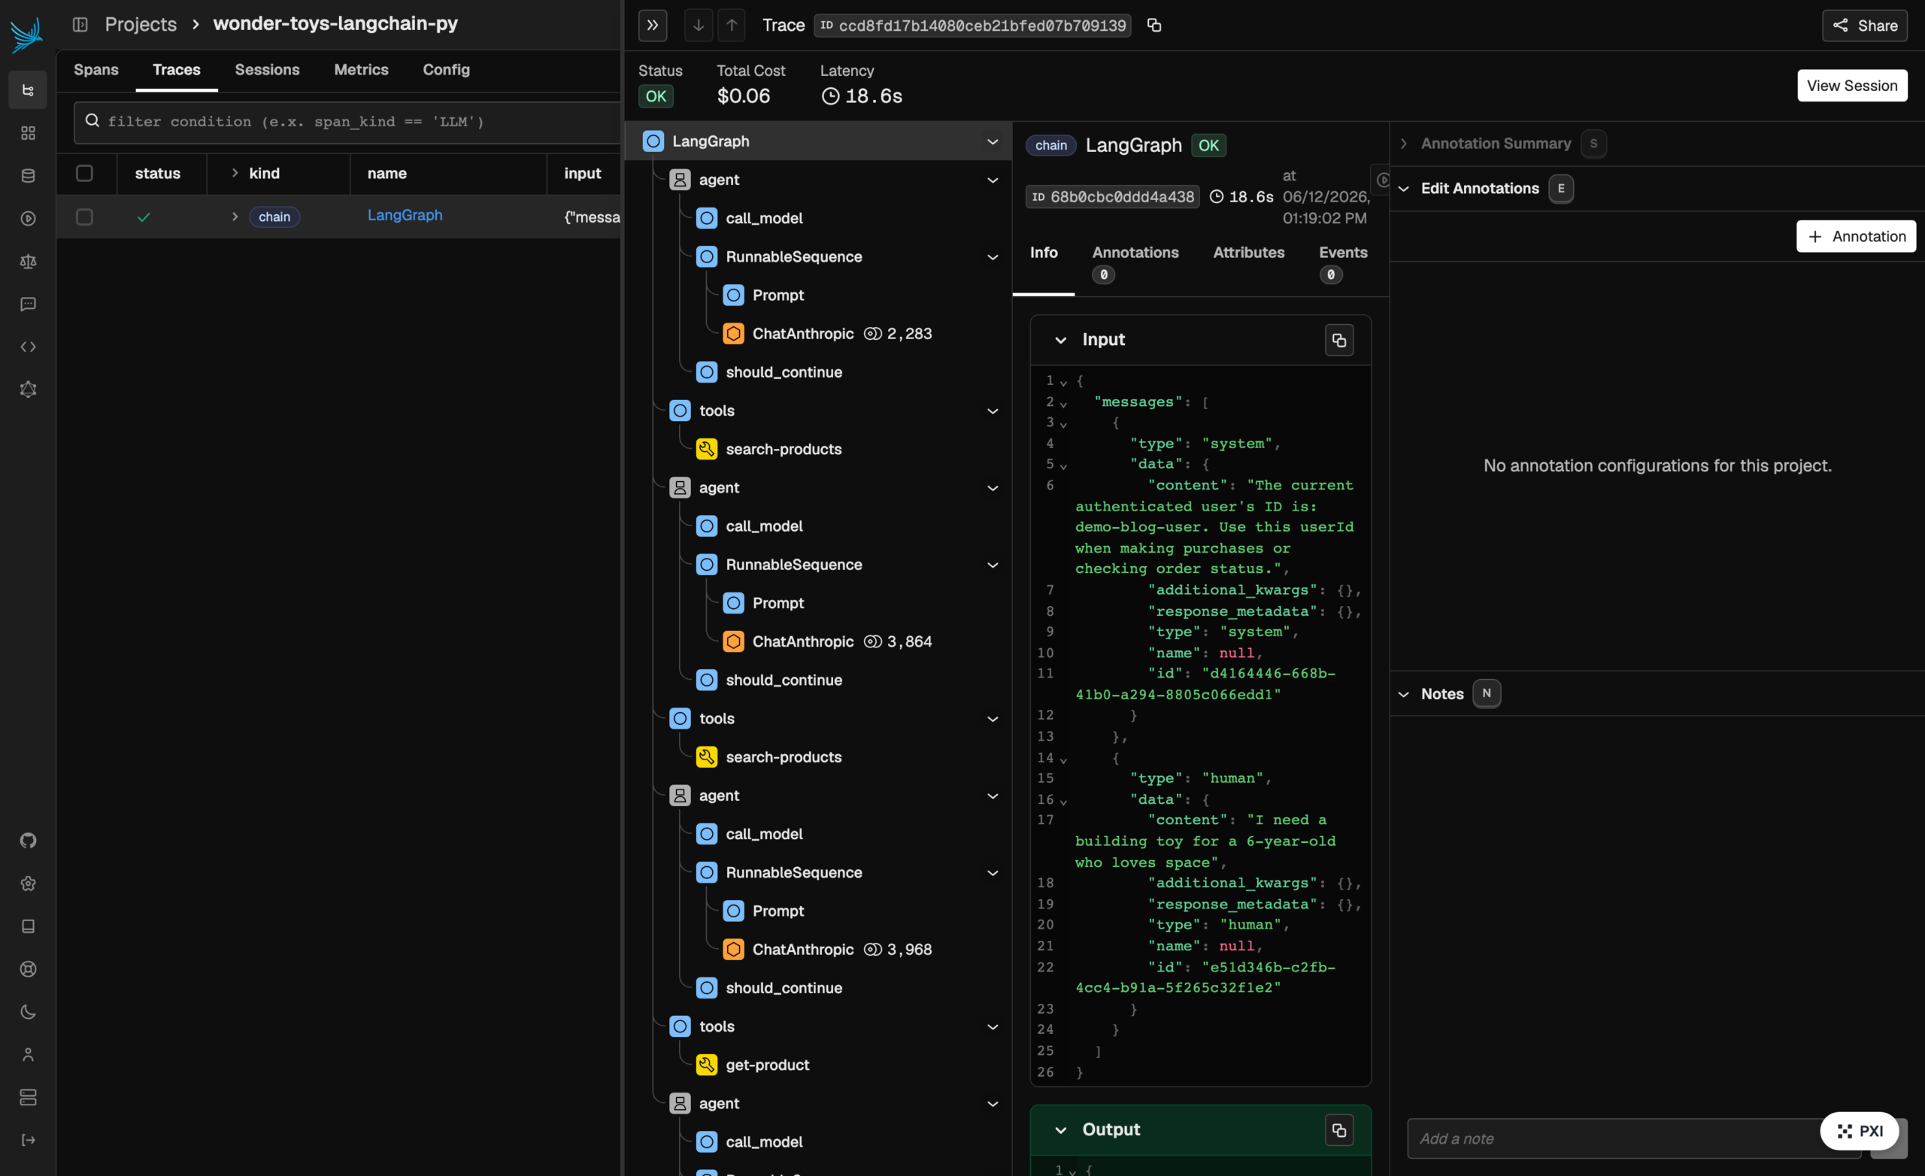Open the playground play-circle sidebar icon

point(28,219)
